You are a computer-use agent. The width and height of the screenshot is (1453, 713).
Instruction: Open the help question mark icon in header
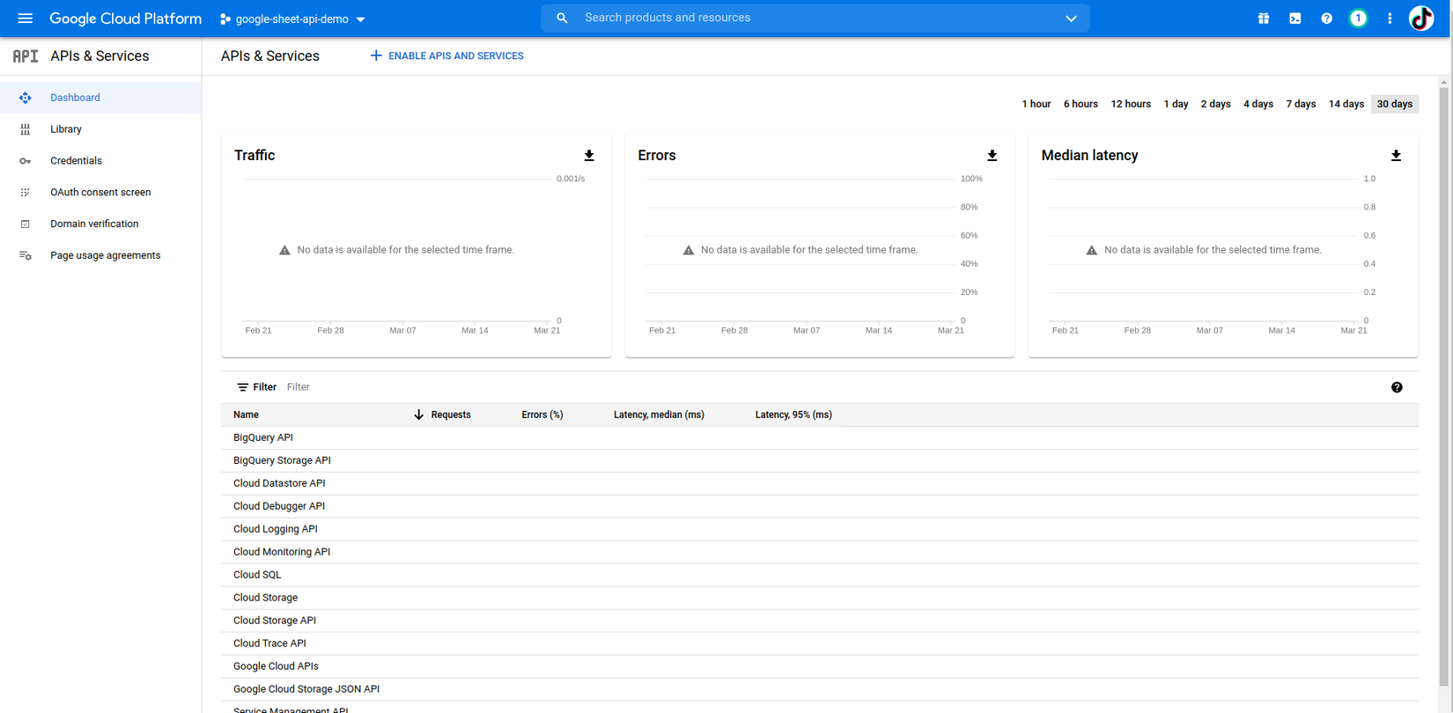[1327, 18]
